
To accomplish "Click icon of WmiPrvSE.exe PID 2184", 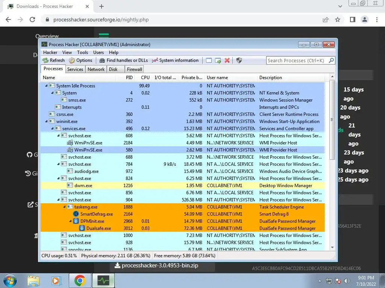I will pos(70,143).
